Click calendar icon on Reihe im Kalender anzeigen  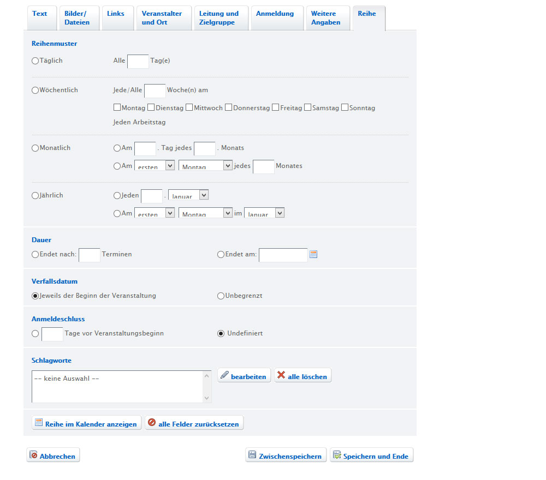tap(39, 423)
